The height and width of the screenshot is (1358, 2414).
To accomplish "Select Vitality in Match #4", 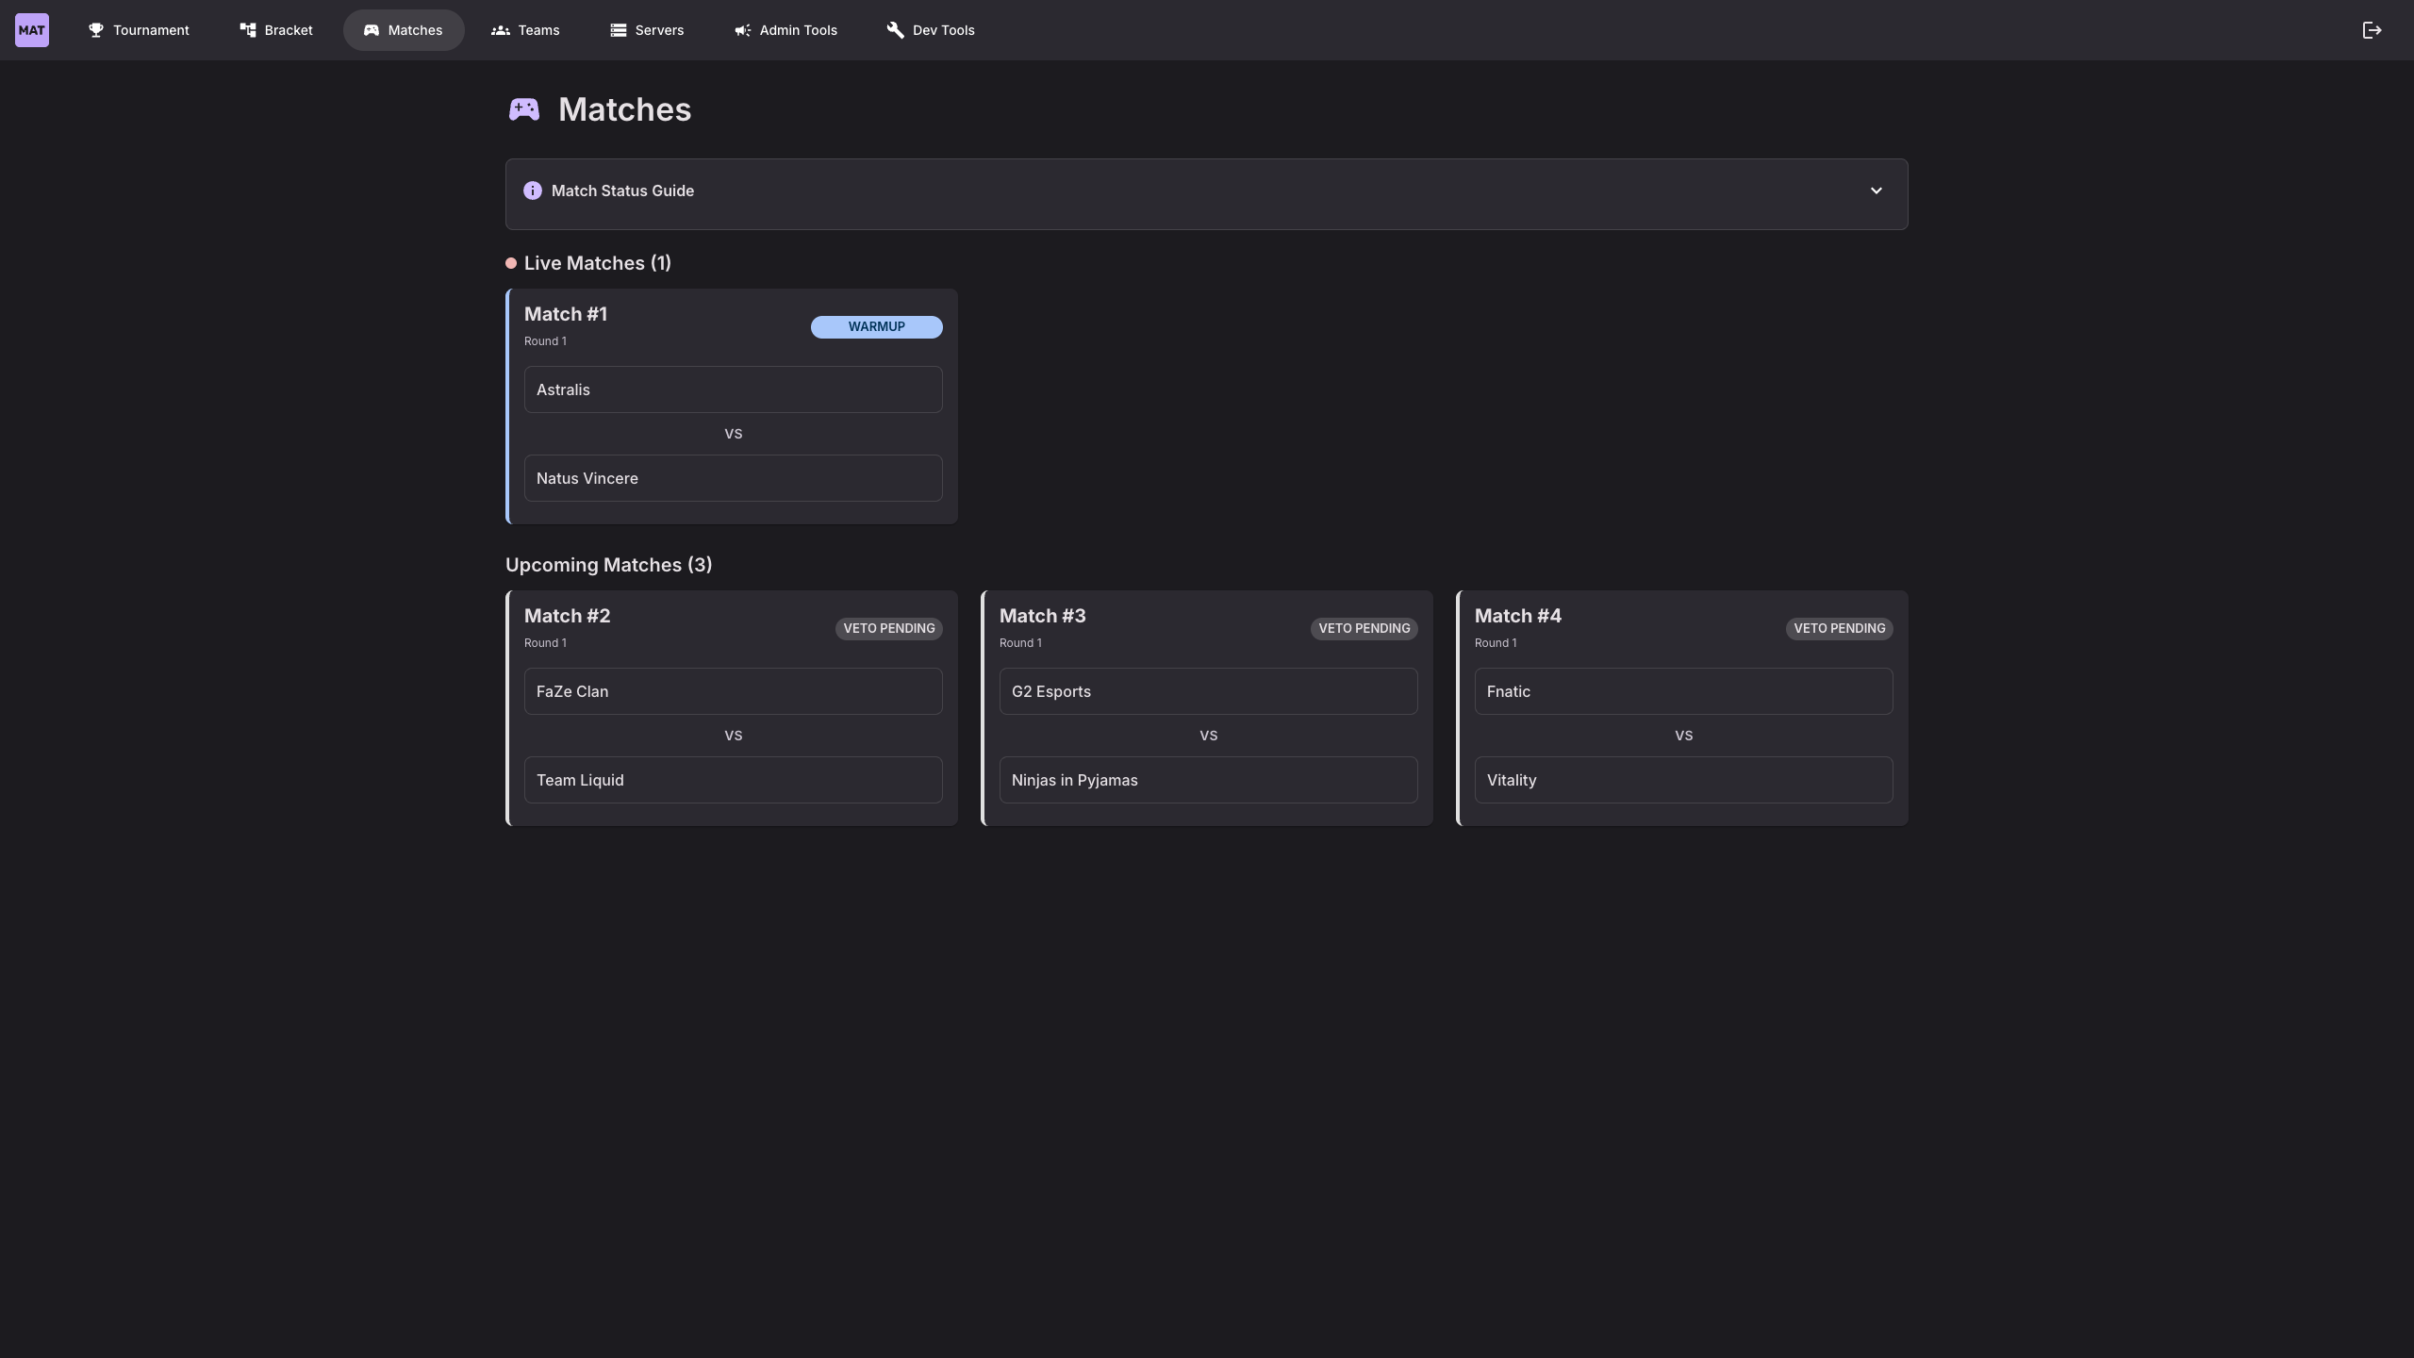I will 1683,780.
